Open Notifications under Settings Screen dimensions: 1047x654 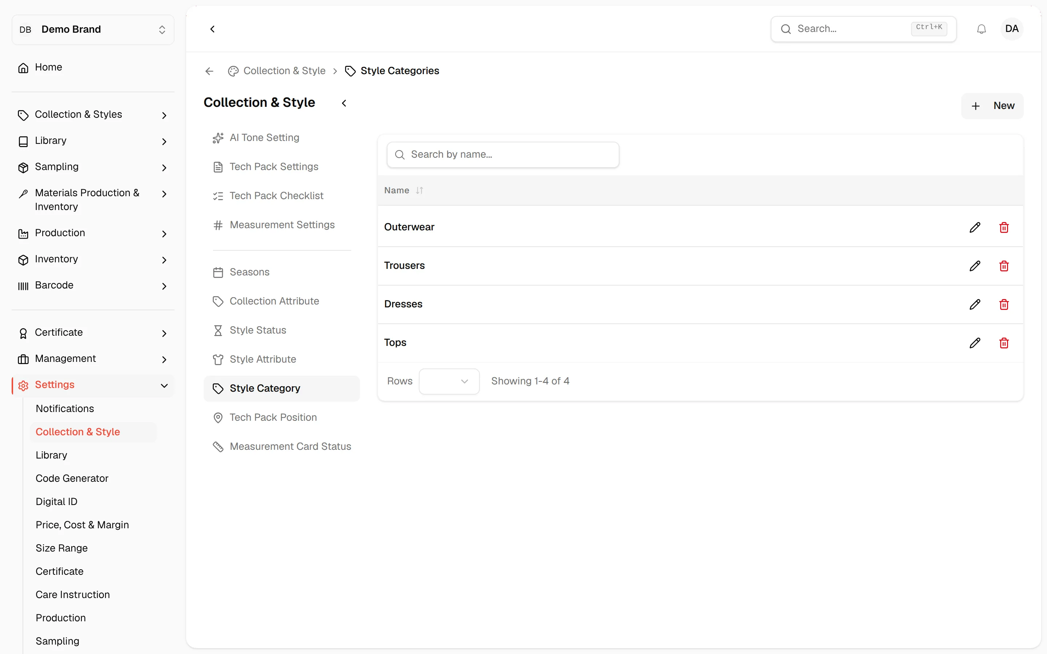pos(65,409)
